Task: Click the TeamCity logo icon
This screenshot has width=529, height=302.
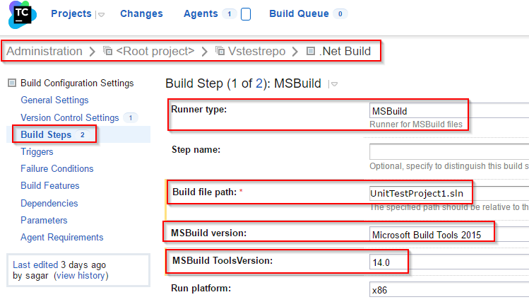Action: (23, 15)
